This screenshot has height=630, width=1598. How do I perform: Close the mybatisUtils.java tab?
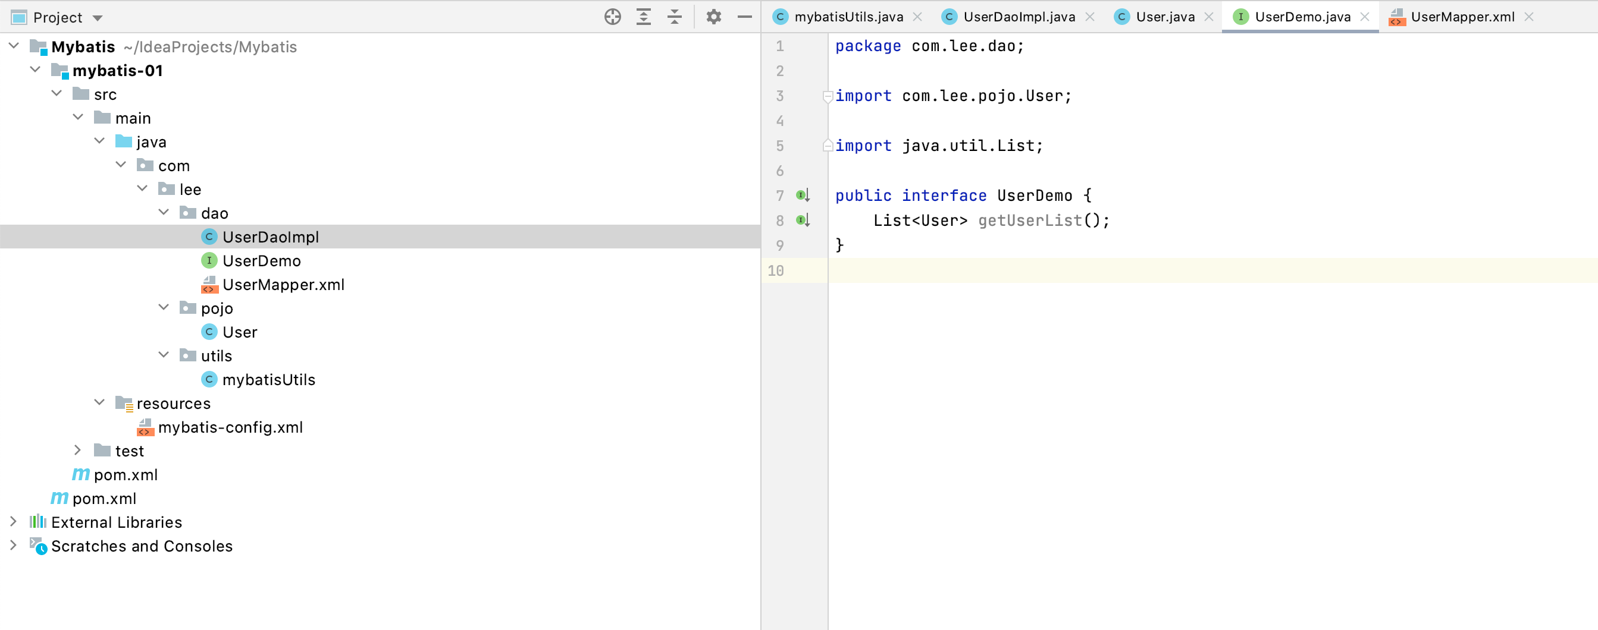(917, 17)
